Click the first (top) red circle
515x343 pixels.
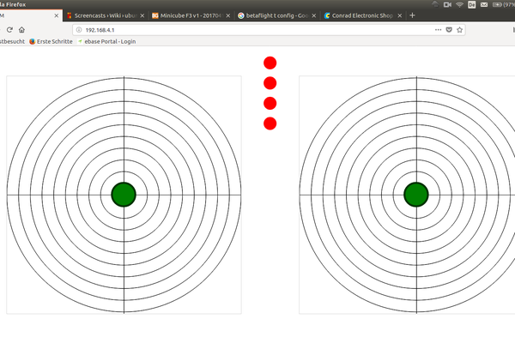[270, 63]
